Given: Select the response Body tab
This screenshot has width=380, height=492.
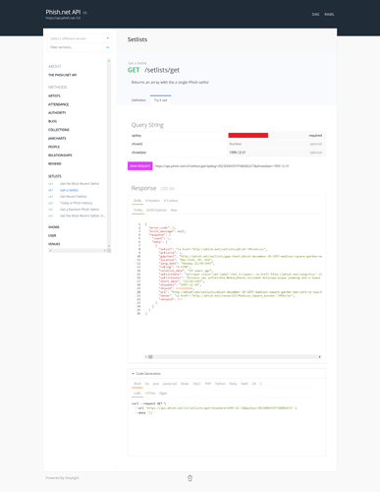Looking at the screenshot, I should (x=137, y=201).
